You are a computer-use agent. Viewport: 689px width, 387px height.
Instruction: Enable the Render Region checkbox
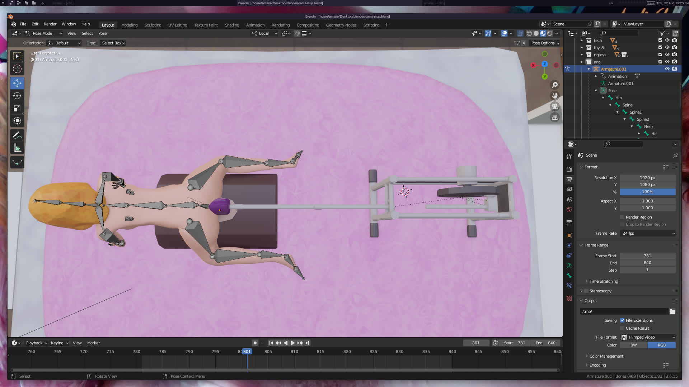(x=622, y=217)
